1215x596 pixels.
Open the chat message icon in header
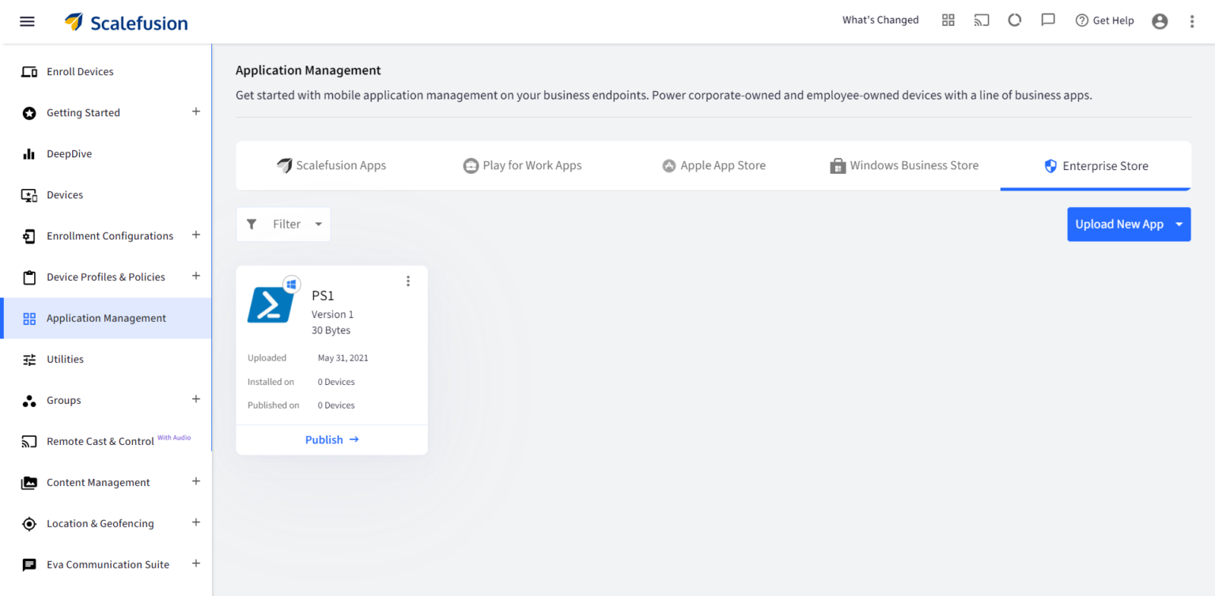(1048, 21)
